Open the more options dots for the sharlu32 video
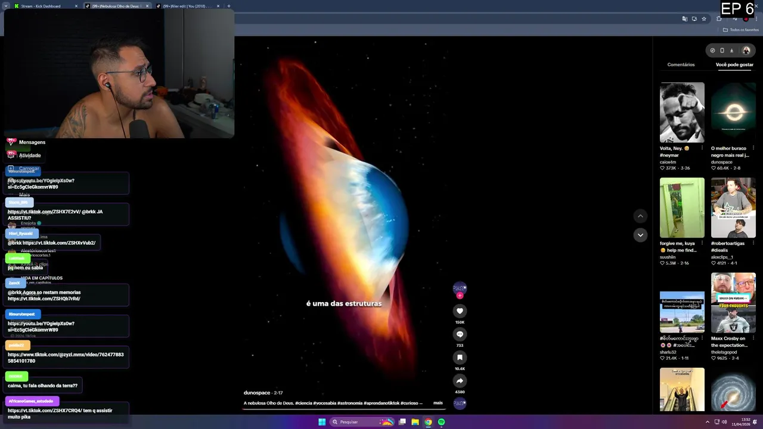 pyautogui.click(x=702, y=338)
